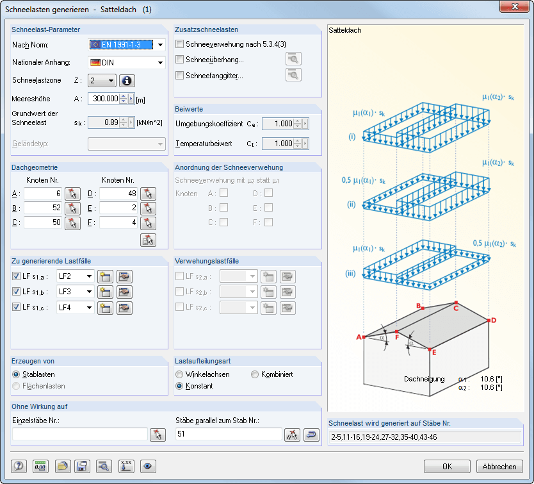Click the snow load zone info icon
Image resolution: width=534 pixels, height=484 pixels.
[x=127, y=81]
